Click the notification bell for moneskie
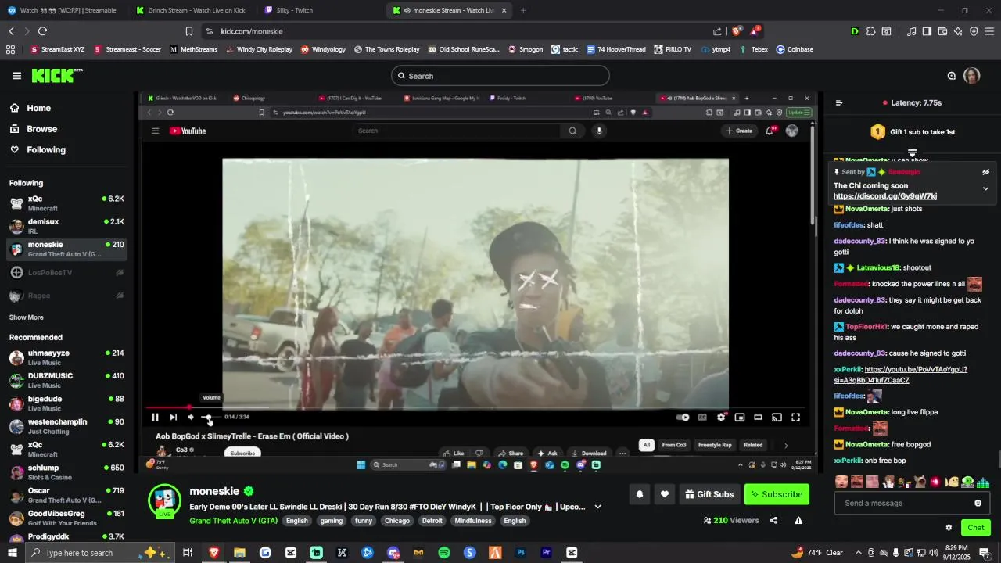 pos(640,494)
